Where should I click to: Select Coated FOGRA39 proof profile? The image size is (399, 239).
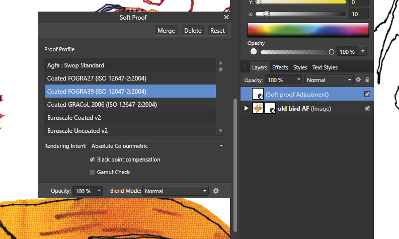[130, 91]
